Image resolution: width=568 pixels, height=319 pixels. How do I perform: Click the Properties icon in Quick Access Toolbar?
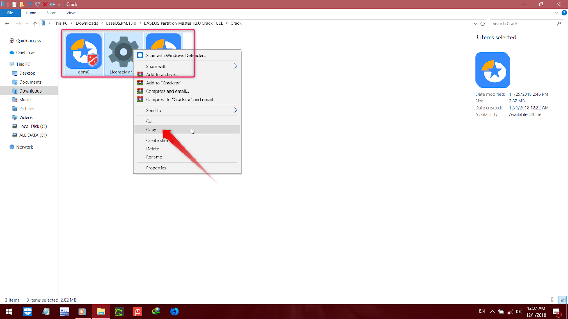14,4
